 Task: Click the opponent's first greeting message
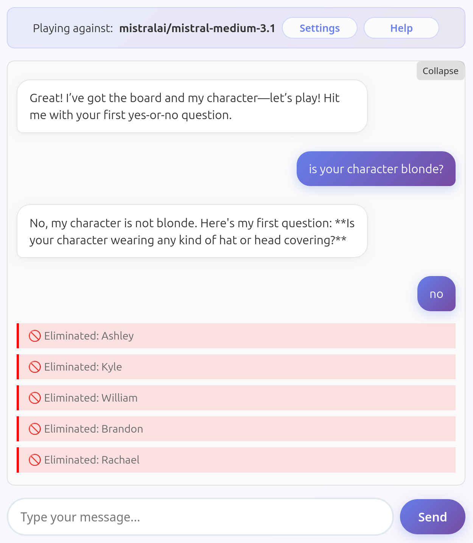click(x=192, y=106)
